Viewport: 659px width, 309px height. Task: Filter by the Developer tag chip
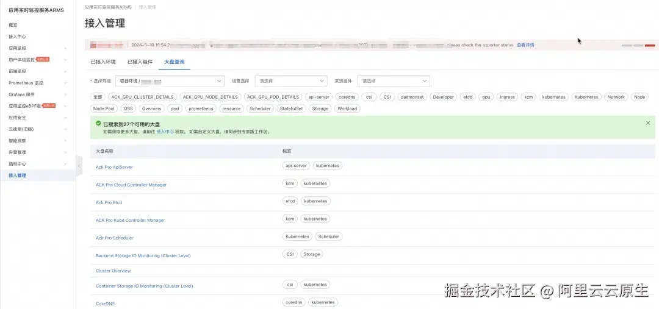click(444, 97)
